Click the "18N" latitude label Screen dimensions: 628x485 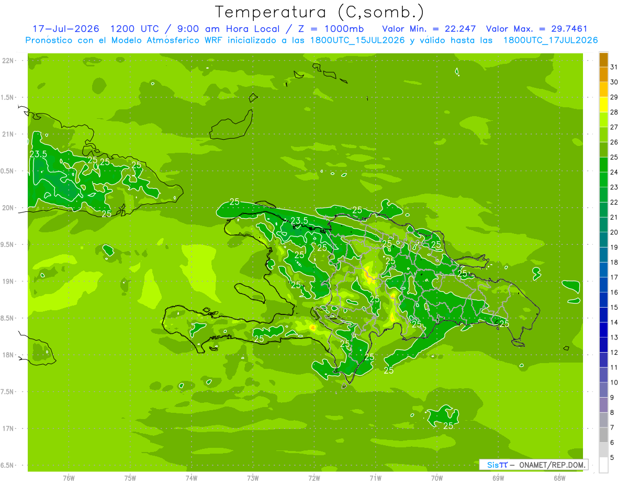pos(8,355)
